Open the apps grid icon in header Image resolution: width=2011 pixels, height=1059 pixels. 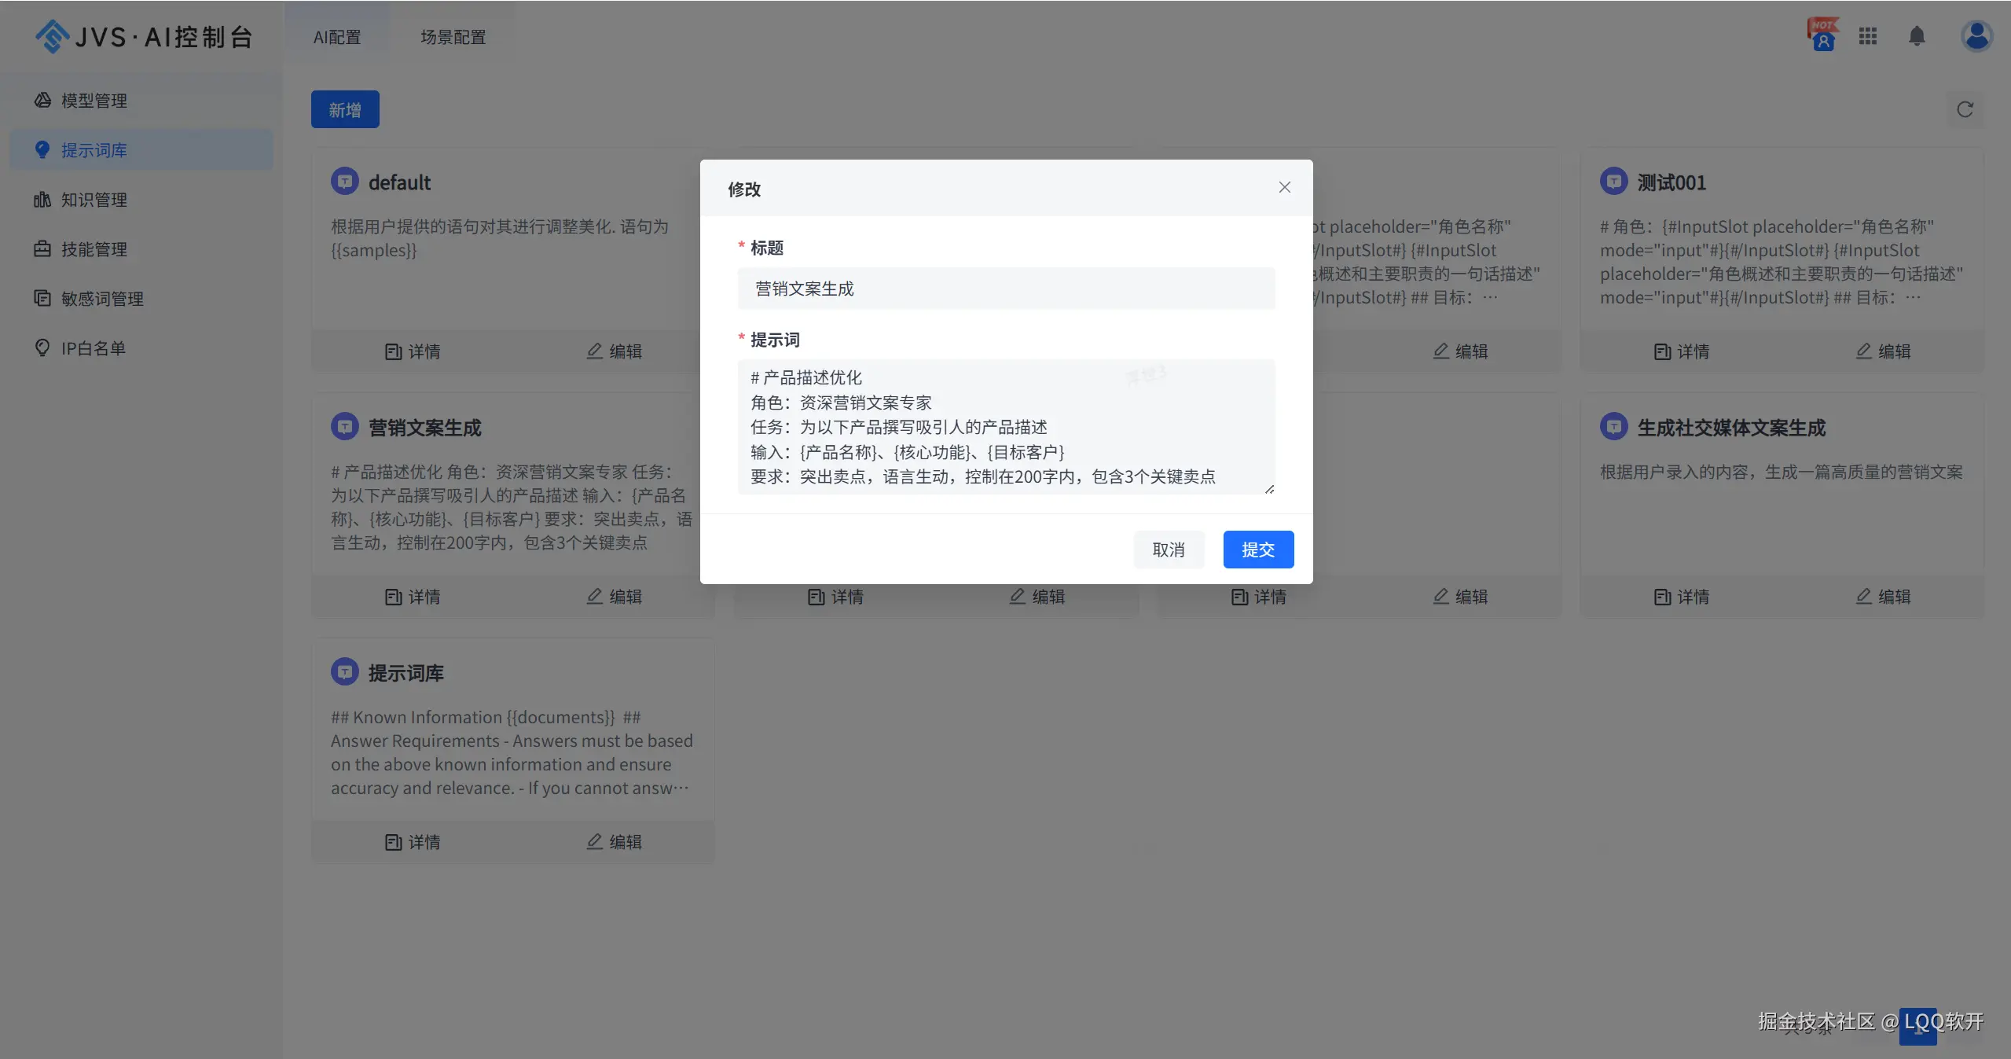1868,36
